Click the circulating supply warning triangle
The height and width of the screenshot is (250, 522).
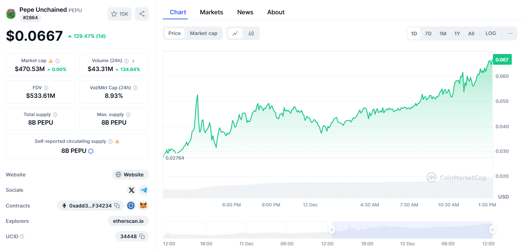pos(117,141)
